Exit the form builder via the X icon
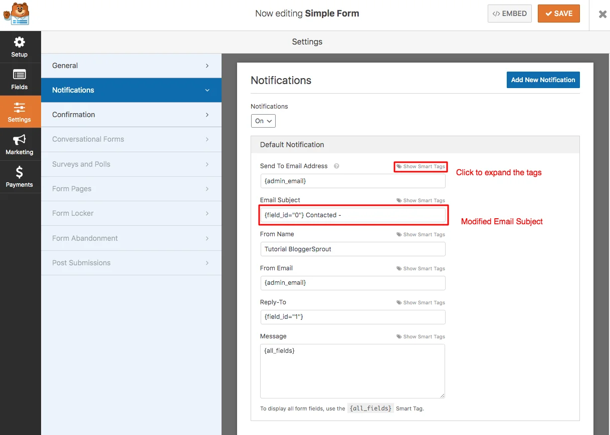610x435 pixels. [x=602, y=14]
